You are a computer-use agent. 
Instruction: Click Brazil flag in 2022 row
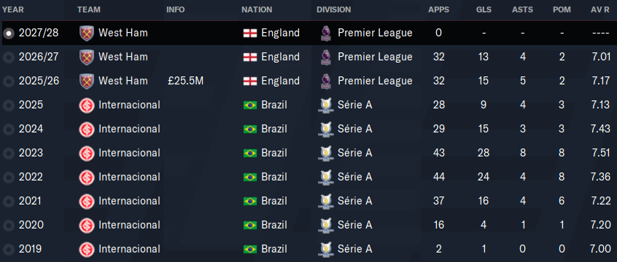(250, 177)
